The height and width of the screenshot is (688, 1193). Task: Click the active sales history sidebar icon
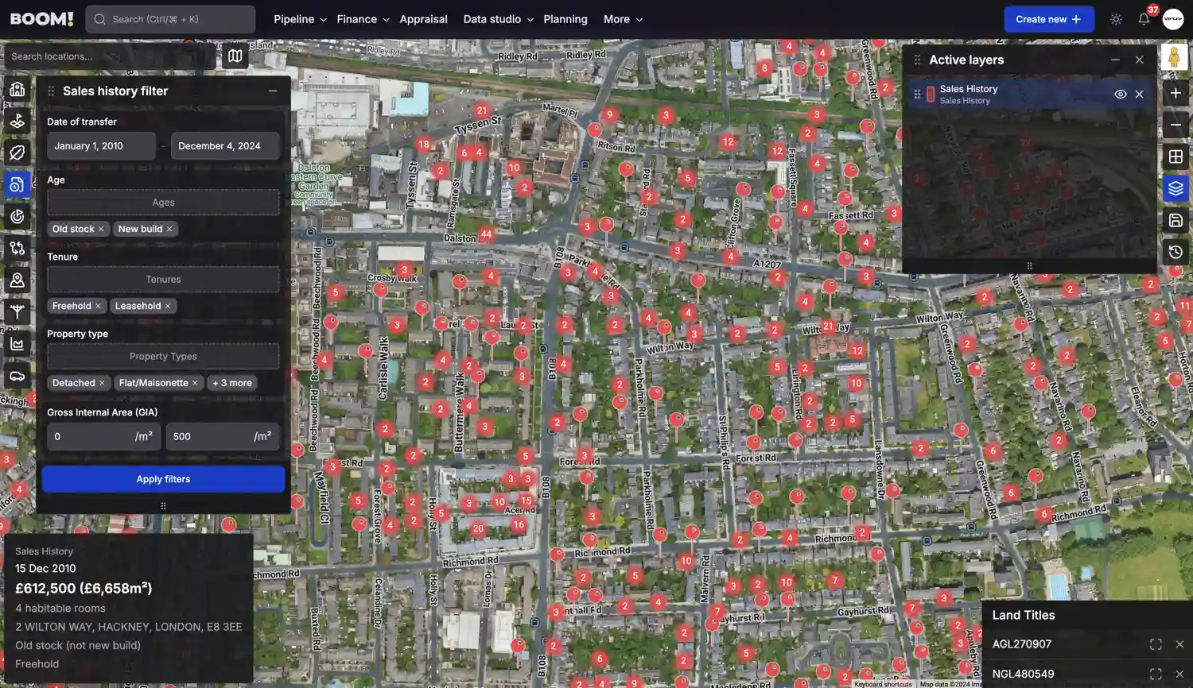[17, 184]
